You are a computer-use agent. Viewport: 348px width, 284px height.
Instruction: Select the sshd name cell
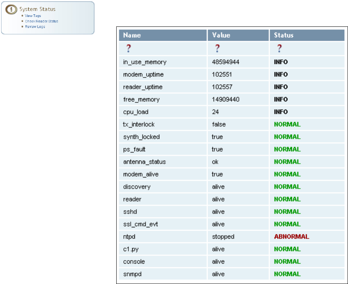[163, 211]
